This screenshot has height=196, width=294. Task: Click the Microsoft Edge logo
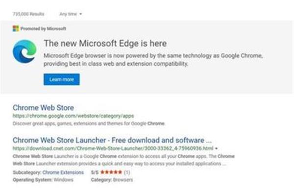click(x=24, y=51)
